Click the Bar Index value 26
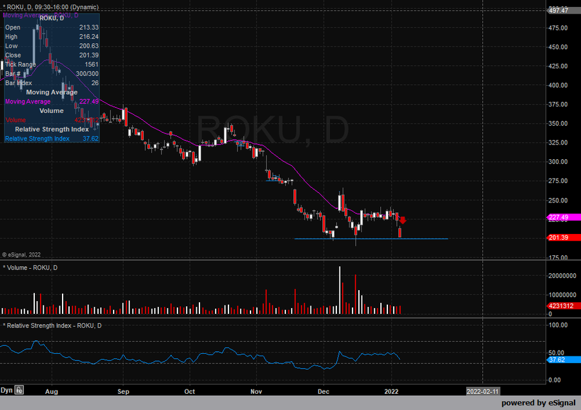This screenshot has height=410, width=581. click(x=96, y=83)
